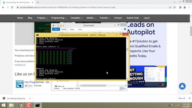The height and width of the screenshot is (108, 192).
Task: Click the cmd window scroll down arrow
Action: 127,78
